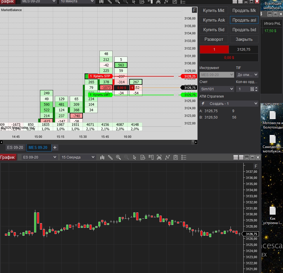Open the ES 09-20 instrument dropdown
This screenshot has width=283, height=273.
click(39, 157)
